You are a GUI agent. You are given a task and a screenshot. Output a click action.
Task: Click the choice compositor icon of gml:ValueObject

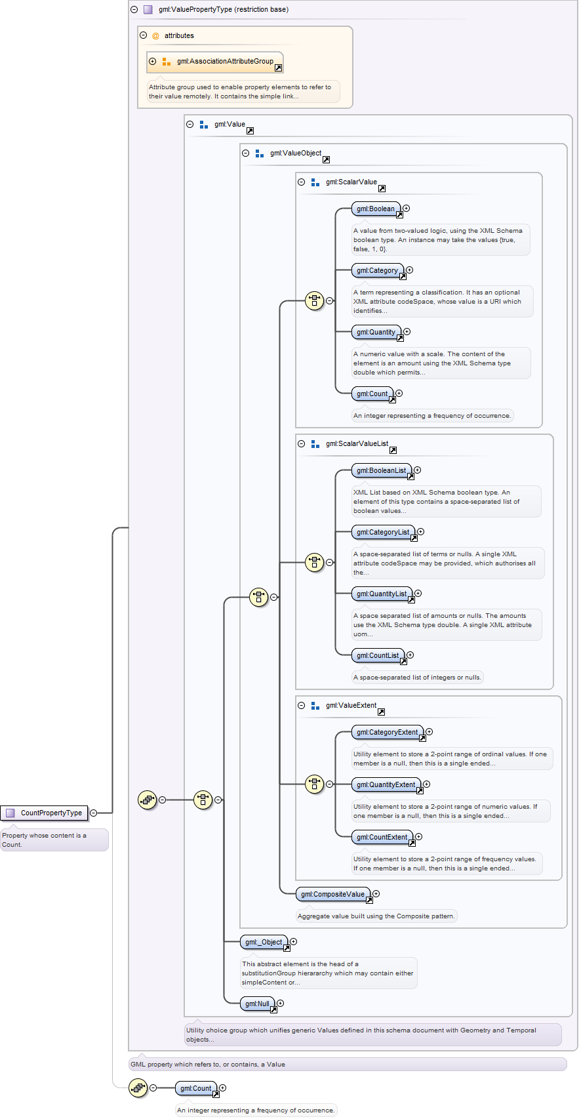tap(259, 597)
